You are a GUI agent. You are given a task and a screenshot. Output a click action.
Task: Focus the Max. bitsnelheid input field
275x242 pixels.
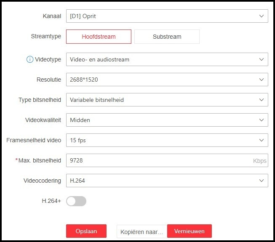[167, 160]
